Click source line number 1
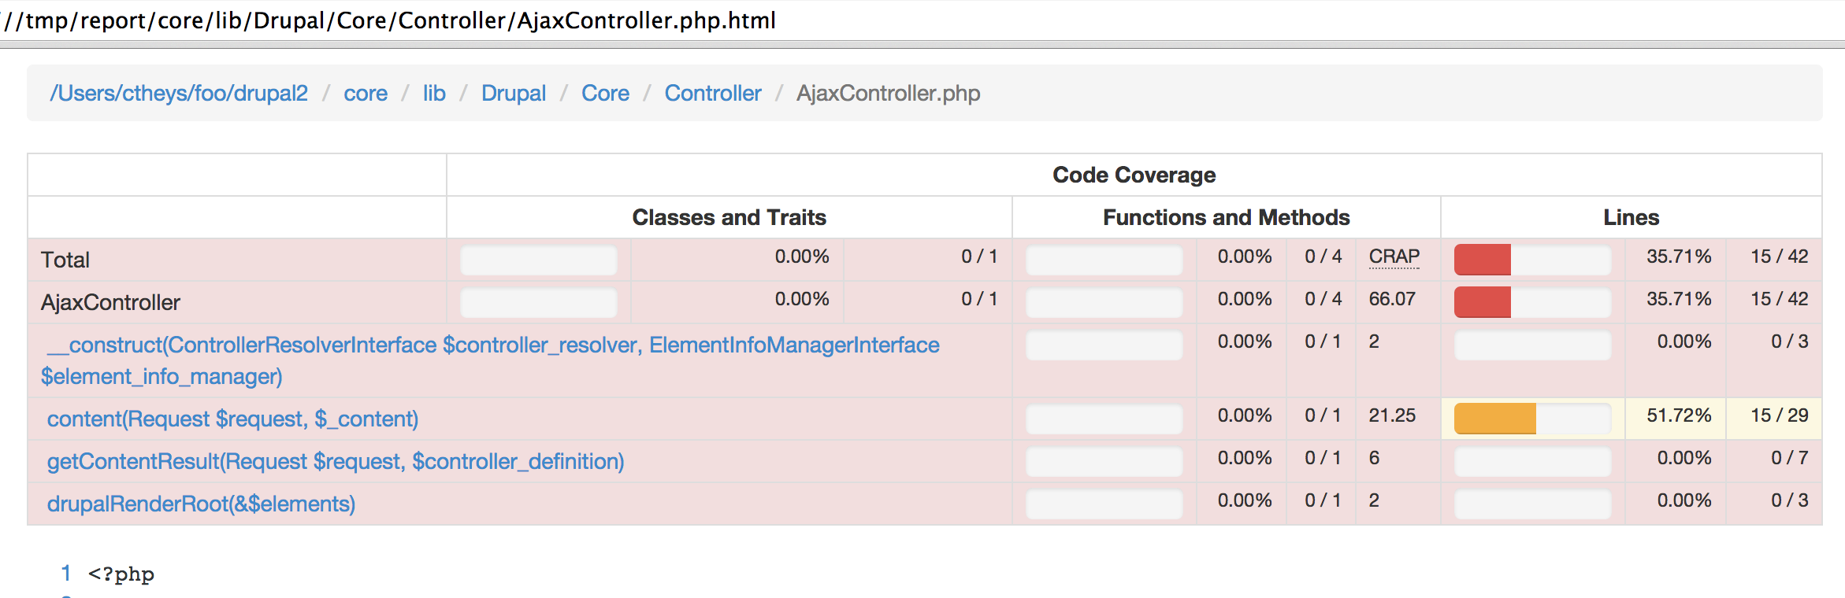Viewport: 1845px width, 598px height. (66, 573)
